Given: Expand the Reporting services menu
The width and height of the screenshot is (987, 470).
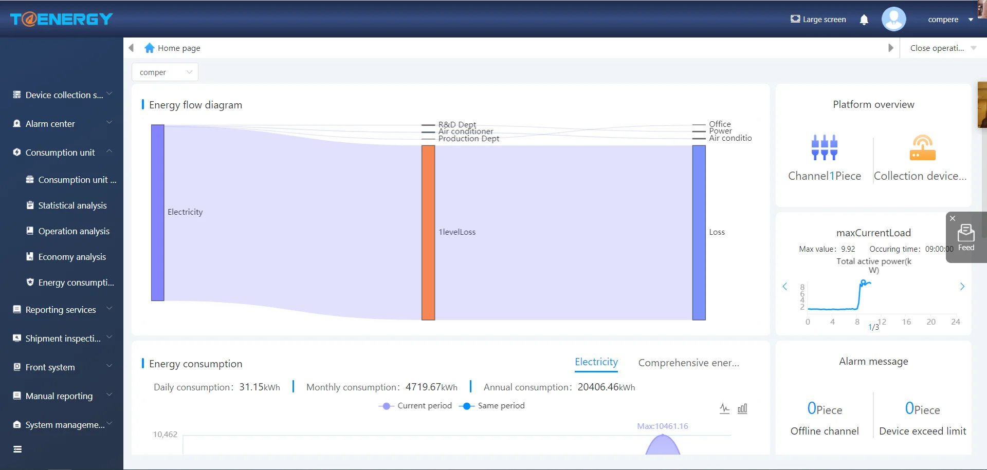Looking at the screenshot, I should [x=109, y=309].
